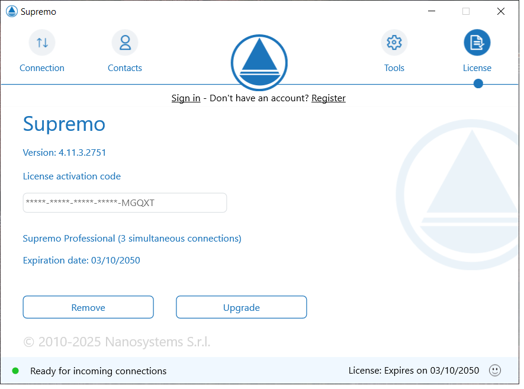Select the License document icon

pyautogui.click(x=477, y=43)
